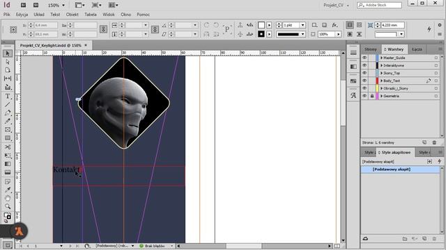The width and height of the screenshot is (446, 250).
Task: Select the Type tool
Action: pos(8,97)
